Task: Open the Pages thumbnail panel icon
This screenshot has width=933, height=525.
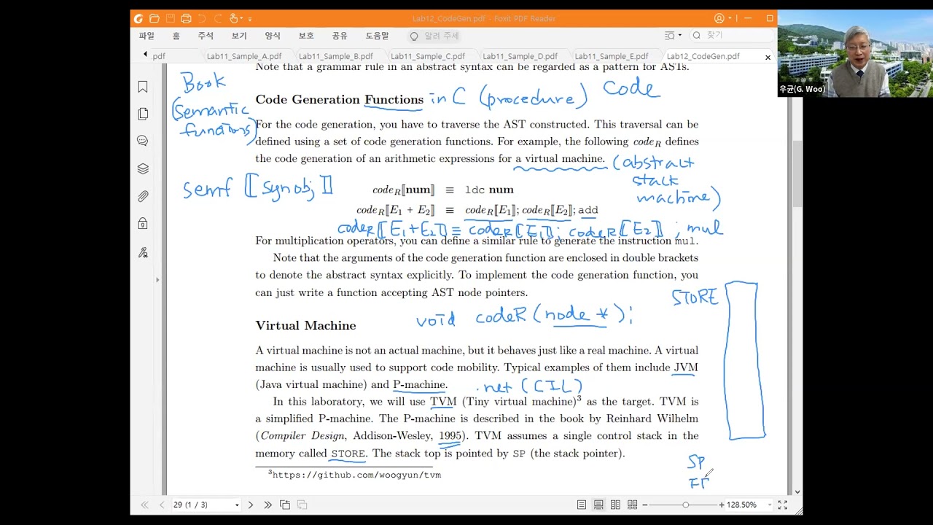Action: [143, 114]
